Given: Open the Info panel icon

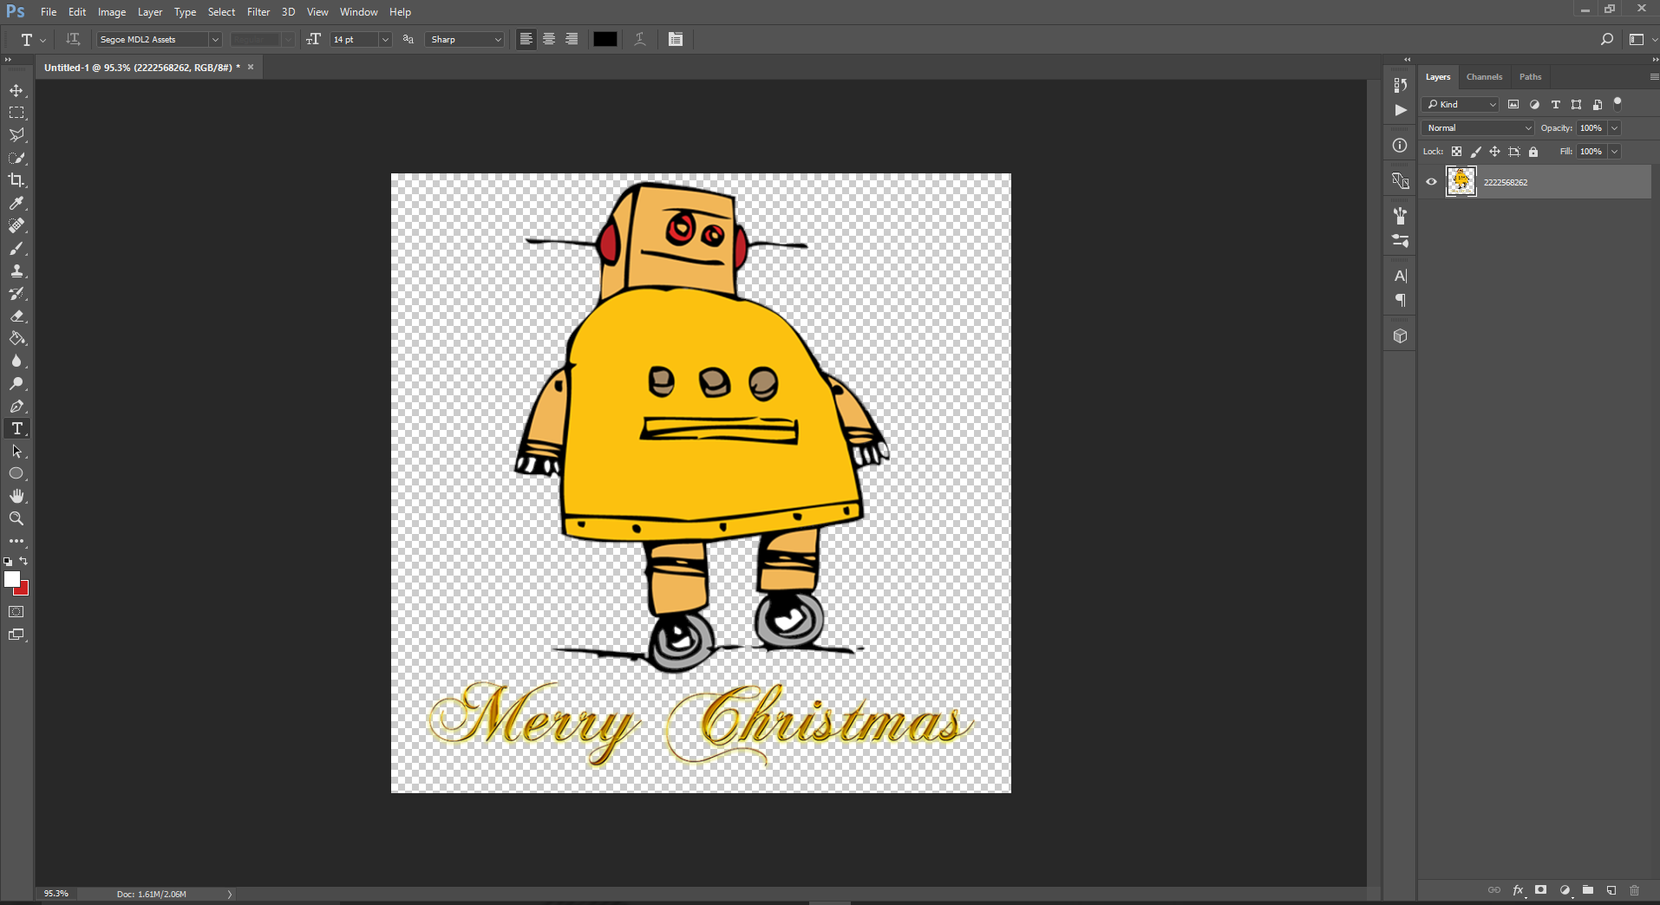Looking at the screenshot, I should pyautogui.click(x=1400, y=146).
